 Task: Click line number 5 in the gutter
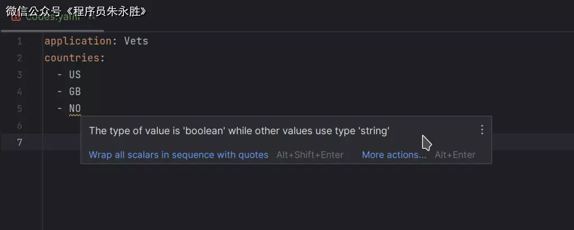pyautogui.click(x=20, y=108)
